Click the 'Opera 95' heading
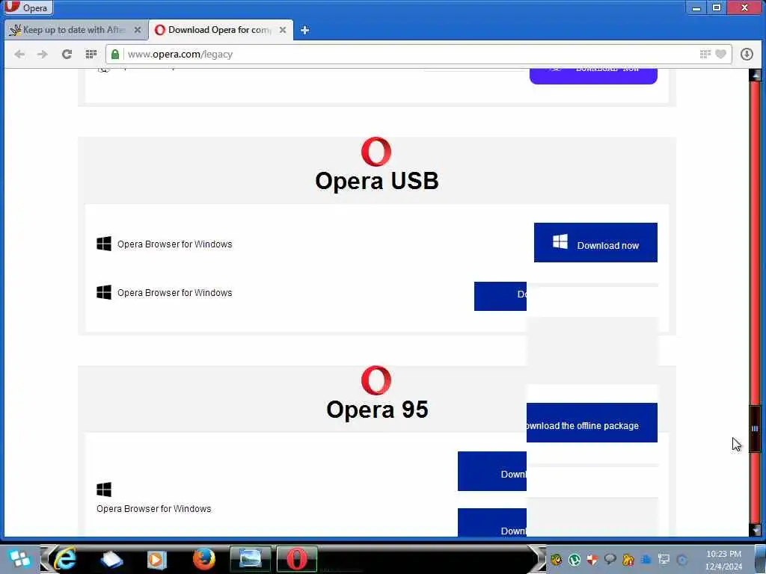Image resolution: width=766 pixels, height=574 pixels. pyautogui.click(x=377, y=410)
